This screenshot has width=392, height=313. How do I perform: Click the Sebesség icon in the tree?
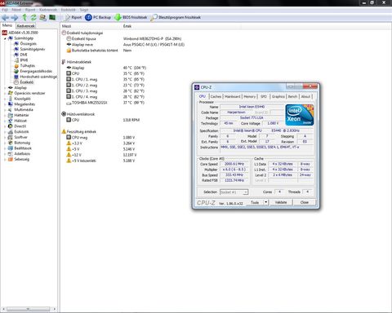pyautogui.click(x=11, y=159)
